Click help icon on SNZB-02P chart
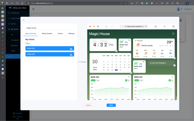The width and height of the screenshot is (194, 121). 172,77
